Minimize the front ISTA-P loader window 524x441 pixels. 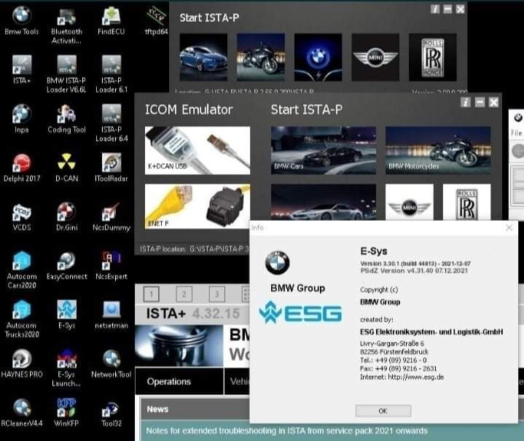point(480,102)
